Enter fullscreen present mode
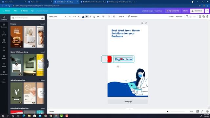The height and width of the screenshot is (118, 210). coord(202,111)
